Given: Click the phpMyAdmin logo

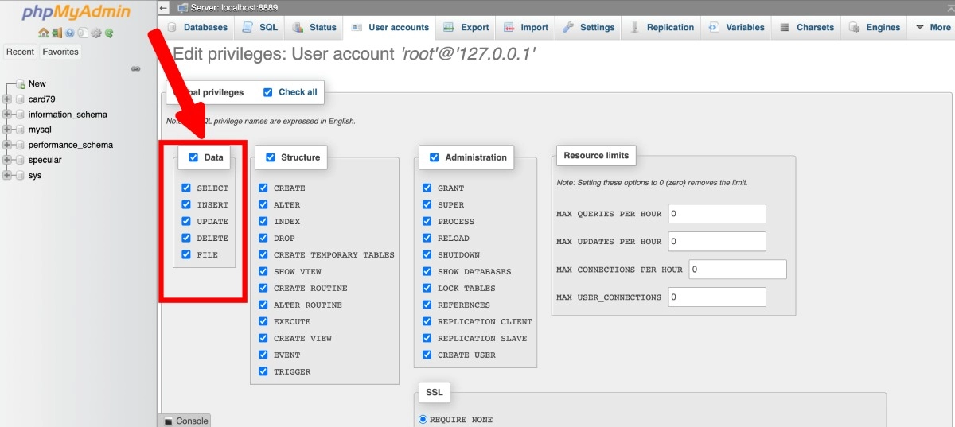Looking at the screenshot, I should pos(76,13).
